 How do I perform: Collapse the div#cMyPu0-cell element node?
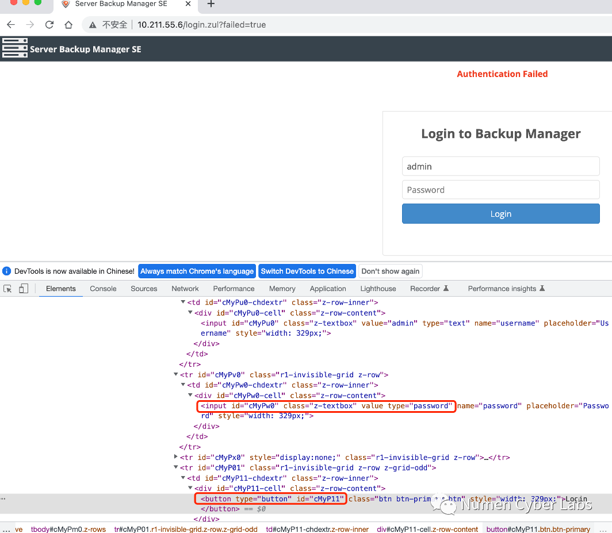(x=190, y=312)
